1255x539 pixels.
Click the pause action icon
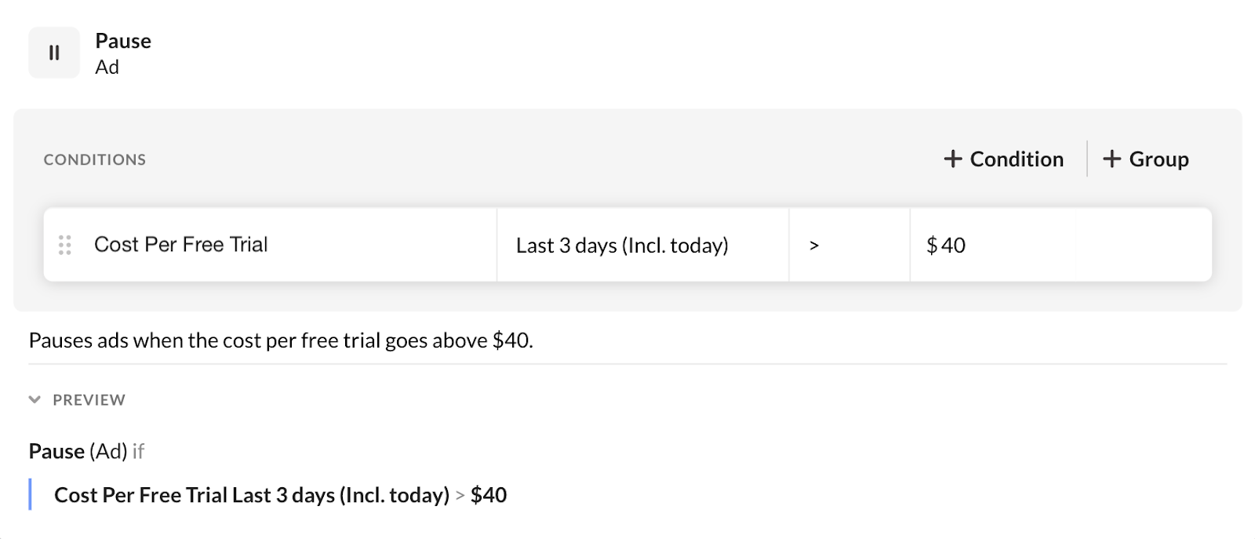click(x=54, y=53)
